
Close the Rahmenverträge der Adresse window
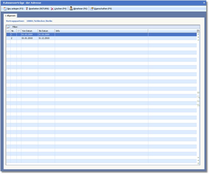(x=204, y=3)
